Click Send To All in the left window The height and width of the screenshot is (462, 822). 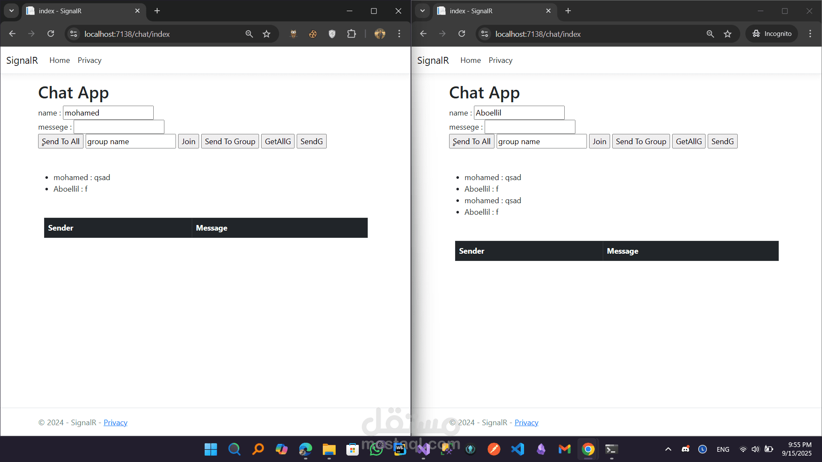(60, 141)
